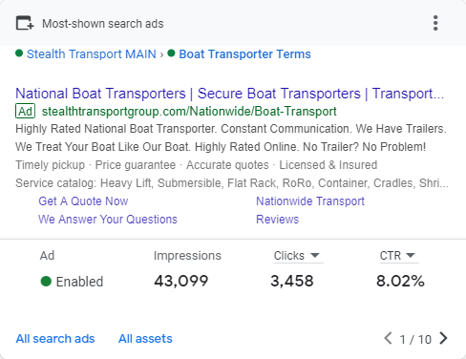Click the Most-shown search ads card icon
The height and width of the screenshot is (359, 466).
click(25, 23)
